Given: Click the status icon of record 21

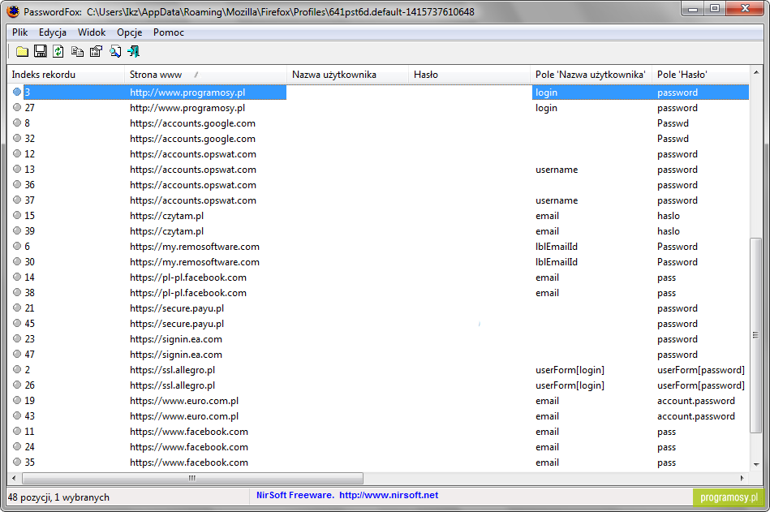Looking at the screenshot, I should (17, 308).
